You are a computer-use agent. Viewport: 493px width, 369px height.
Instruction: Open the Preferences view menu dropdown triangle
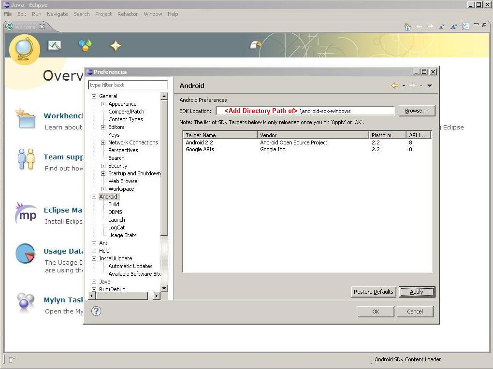(430, 85)
